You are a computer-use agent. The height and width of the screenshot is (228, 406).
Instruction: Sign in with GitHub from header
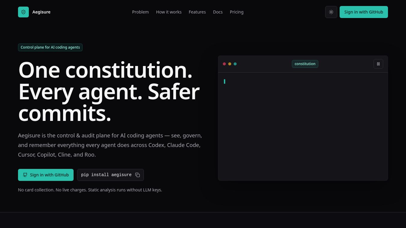364,12
